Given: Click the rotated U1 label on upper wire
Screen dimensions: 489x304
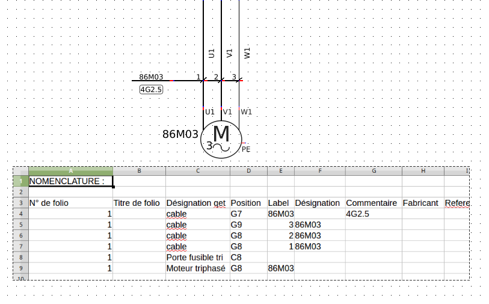Looking at the screenshot, I should [x=211, y=54].
